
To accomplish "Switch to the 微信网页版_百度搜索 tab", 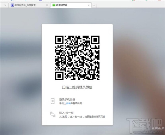I will (x=29, y=5).
